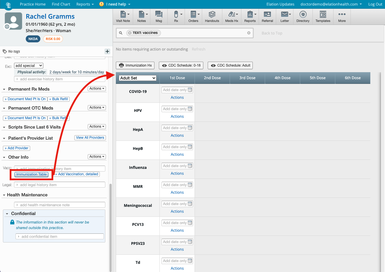Click the add confidential item field
The image size is (385, 272).
[x=60, y=237]
